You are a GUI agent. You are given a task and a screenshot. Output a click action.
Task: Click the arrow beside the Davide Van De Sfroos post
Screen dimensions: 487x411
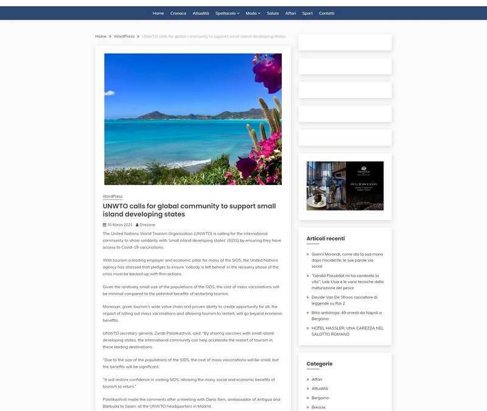pos(309,297)
